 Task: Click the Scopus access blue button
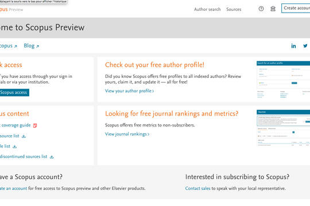point(14,93)
